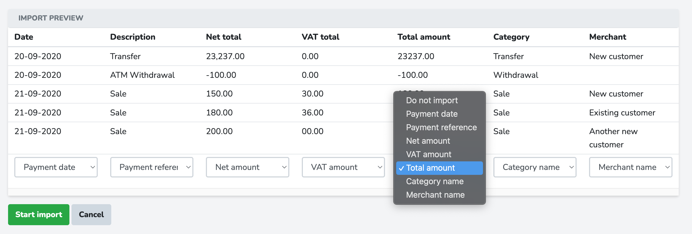This screenshot has width=692, height=234.
Task: Pick 'Payment reference' option in the list
Action: pos(441,127)
